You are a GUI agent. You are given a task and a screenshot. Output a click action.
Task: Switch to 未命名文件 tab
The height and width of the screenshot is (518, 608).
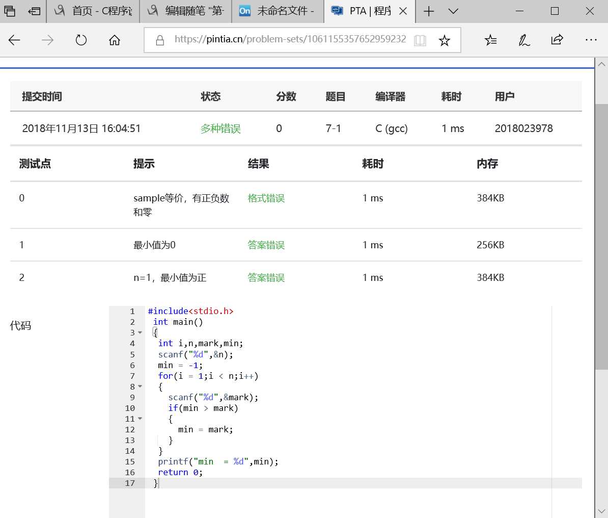click(x=278, y=11)
